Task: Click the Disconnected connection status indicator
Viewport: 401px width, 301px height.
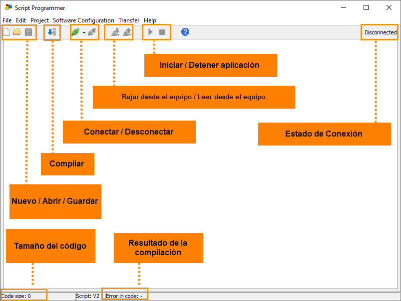Action: 380,32
